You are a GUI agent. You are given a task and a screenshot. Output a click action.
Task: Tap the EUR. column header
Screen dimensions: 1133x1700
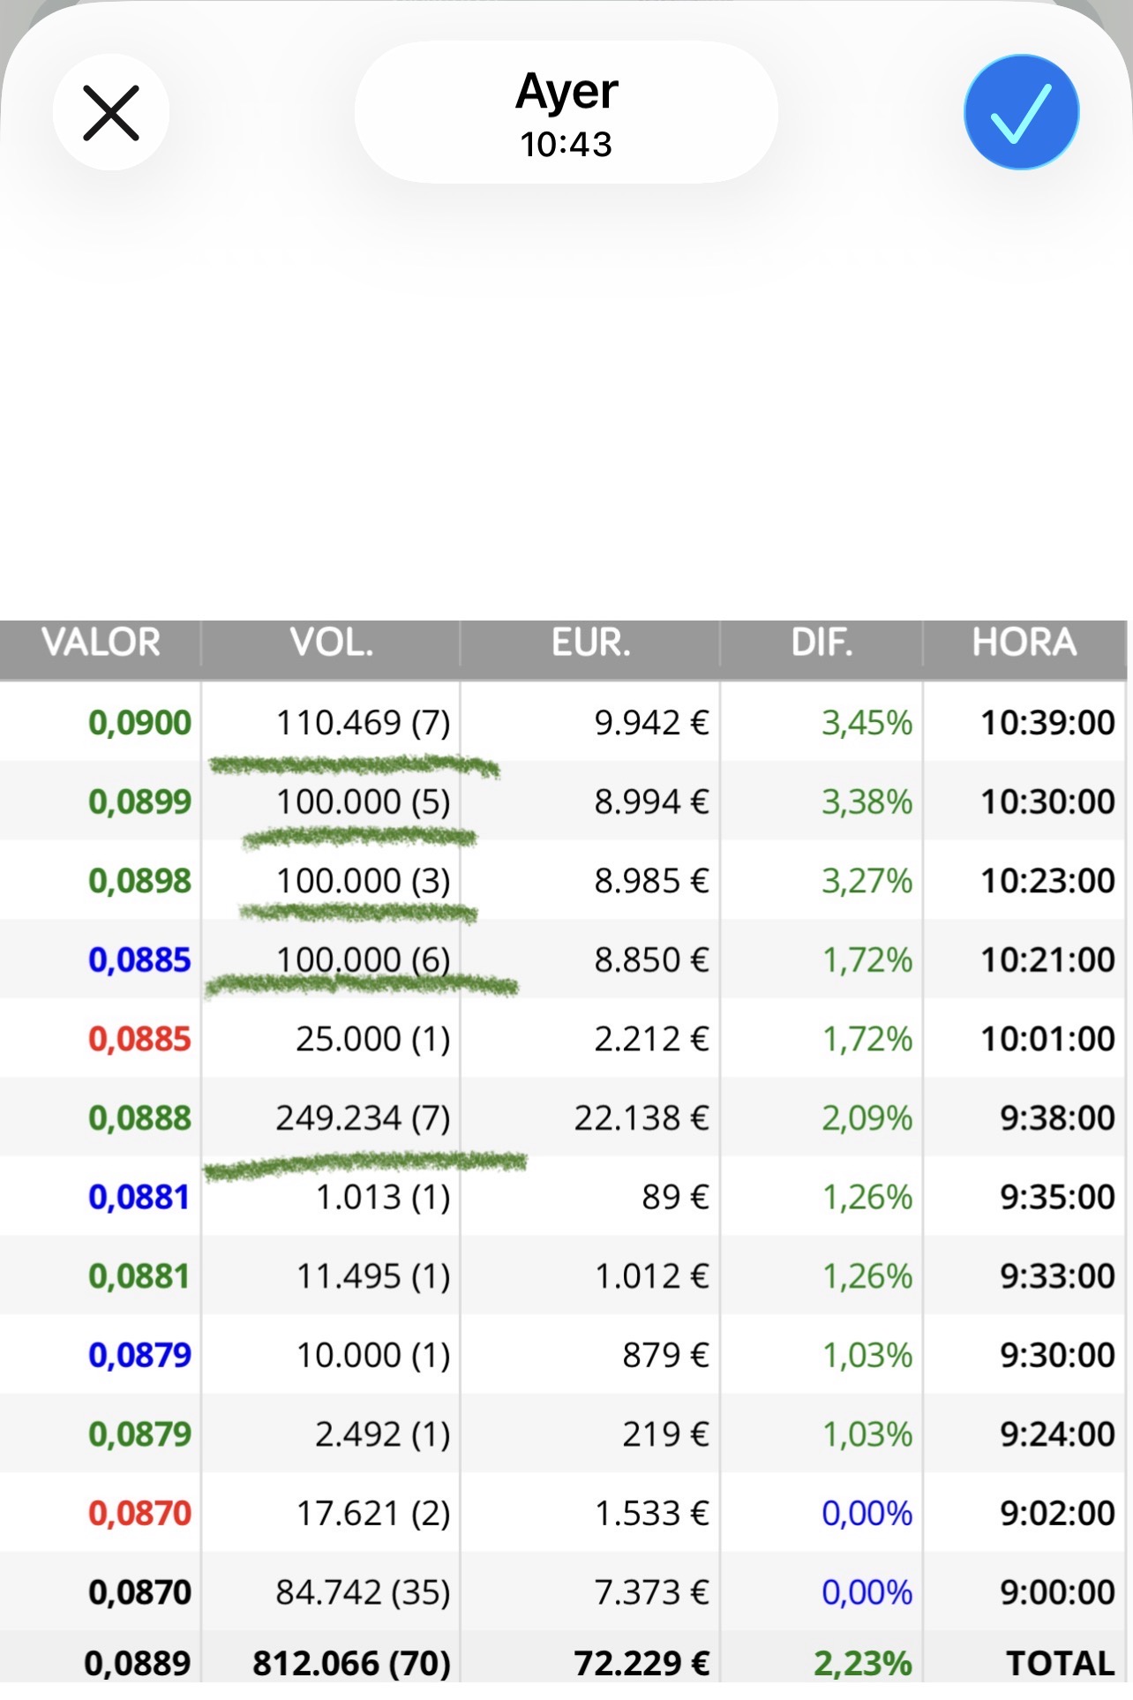(591, 643)
